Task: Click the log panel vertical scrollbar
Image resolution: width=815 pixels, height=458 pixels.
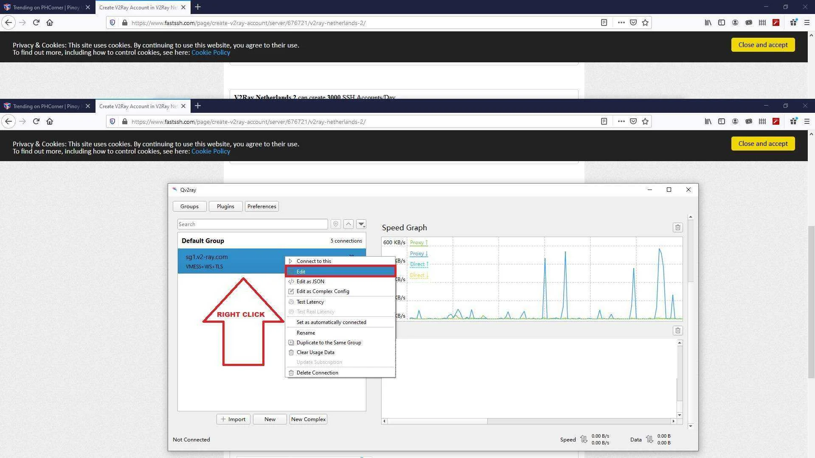Action: pos(680,379)
